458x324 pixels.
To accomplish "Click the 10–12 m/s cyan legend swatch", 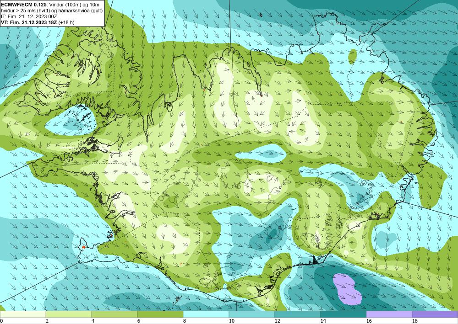I will (x=251, y=314).
